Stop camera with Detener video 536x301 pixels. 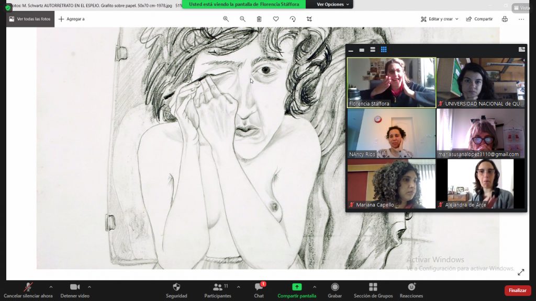75,290
